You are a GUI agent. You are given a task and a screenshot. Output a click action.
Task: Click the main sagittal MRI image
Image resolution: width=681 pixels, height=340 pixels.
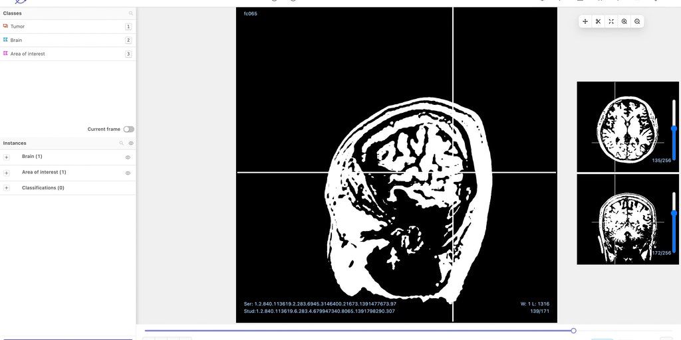point(396,165)
